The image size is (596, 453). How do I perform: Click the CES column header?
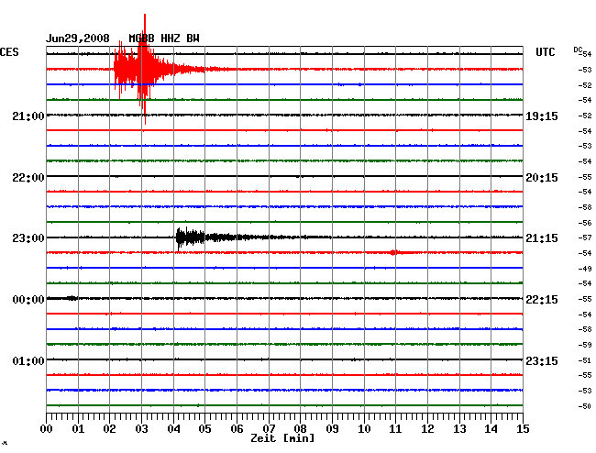(9, 52)
